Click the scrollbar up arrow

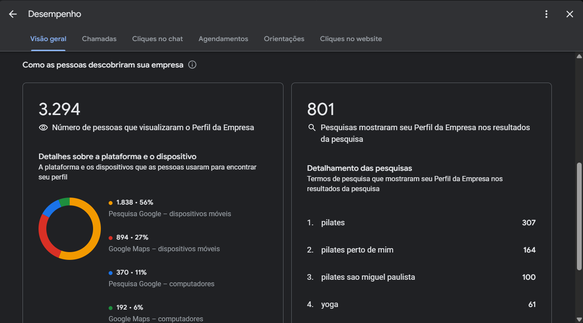coord(579,56)
